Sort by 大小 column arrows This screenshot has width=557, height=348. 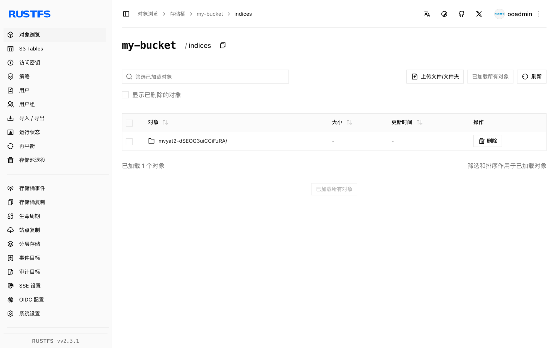[x=350, y=122]
